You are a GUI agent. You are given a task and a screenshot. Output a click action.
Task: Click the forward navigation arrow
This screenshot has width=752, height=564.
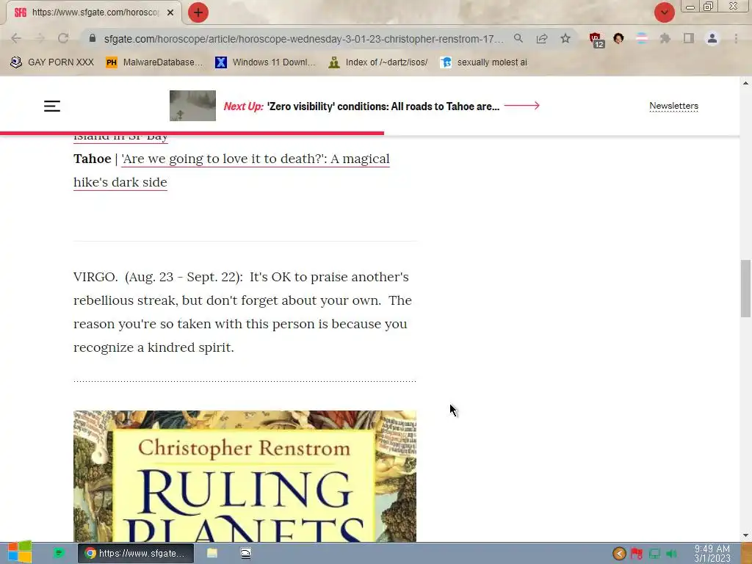coord(40,38)
